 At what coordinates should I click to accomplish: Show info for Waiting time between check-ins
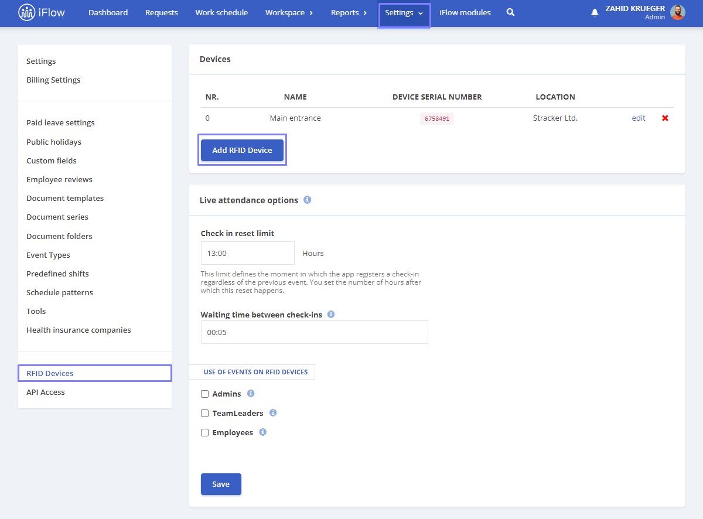(331, 315)
